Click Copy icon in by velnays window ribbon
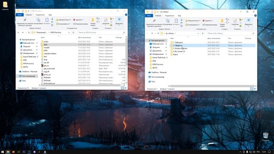The height and width of the screenshot is (154, 274). point(167,22)
